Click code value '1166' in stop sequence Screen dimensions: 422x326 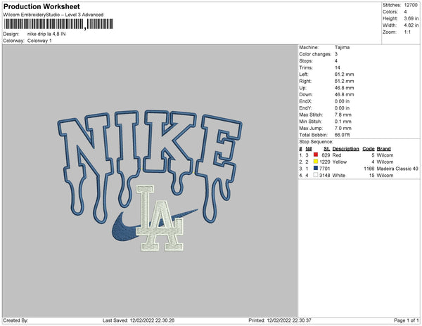pyautogui.click(x=369, y=169)
